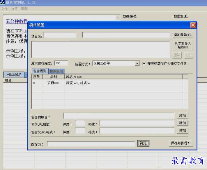Click 从文本导入起始Url button
207x170 pixels.
(183, 45)
